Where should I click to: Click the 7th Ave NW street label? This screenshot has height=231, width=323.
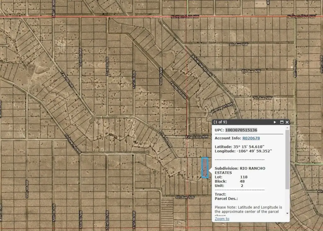click(262, 98)
